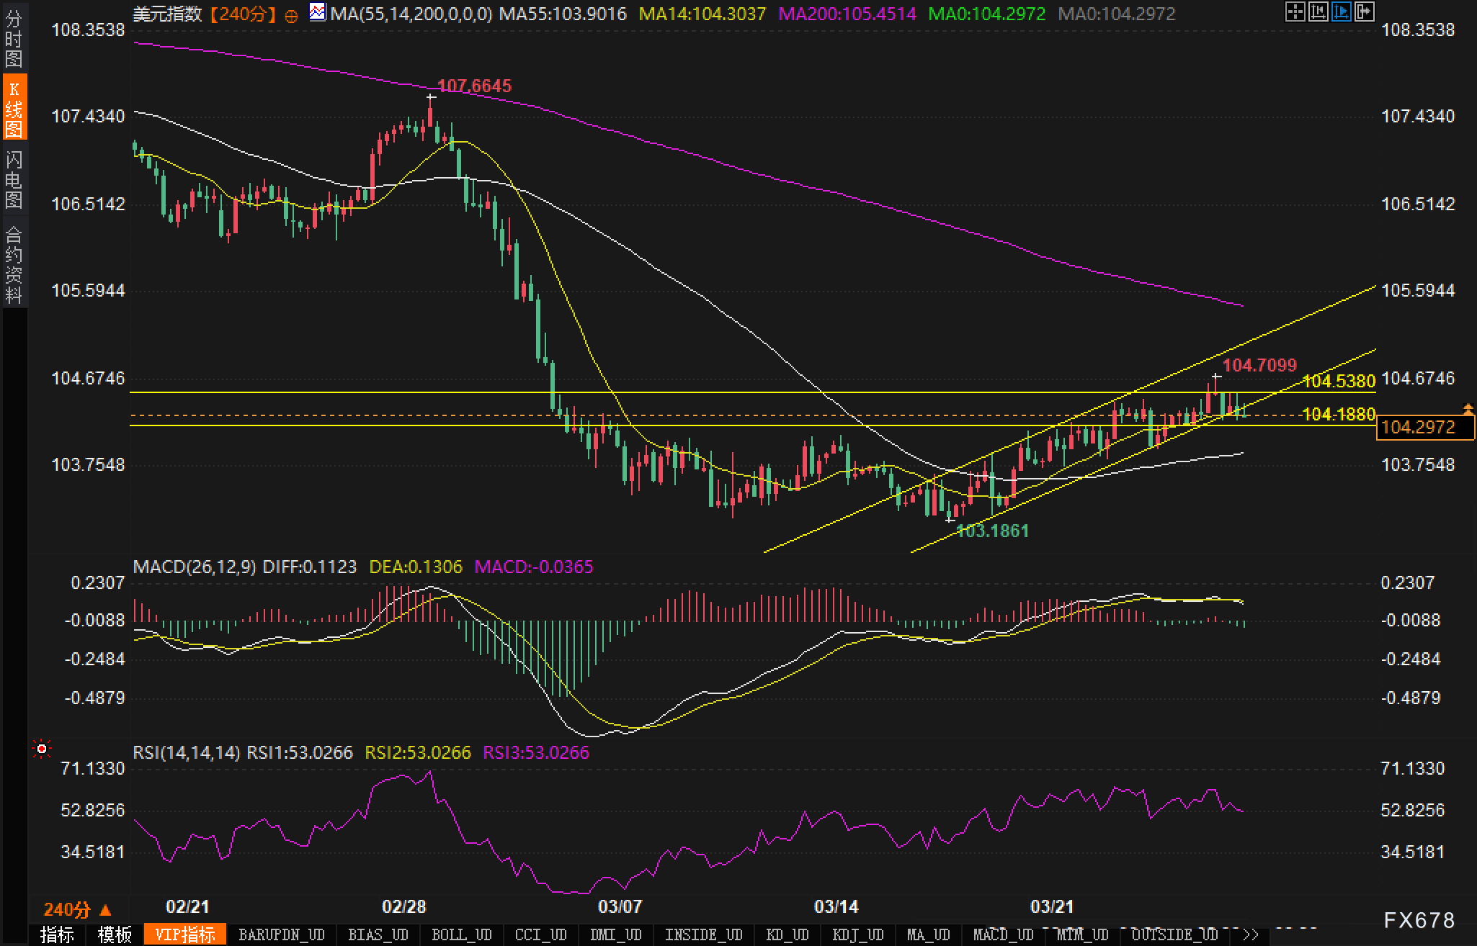
Task: Select the K线图 side tab
Action: click(x=14, y=108)
